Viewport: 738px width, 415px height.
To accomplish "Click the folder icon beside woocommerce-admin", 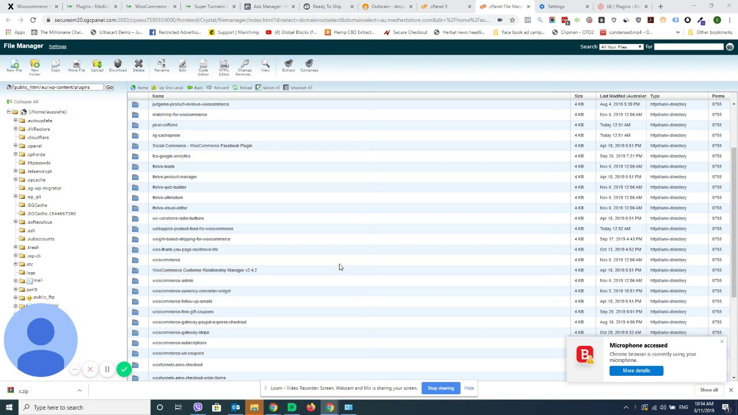I will 135,281.
